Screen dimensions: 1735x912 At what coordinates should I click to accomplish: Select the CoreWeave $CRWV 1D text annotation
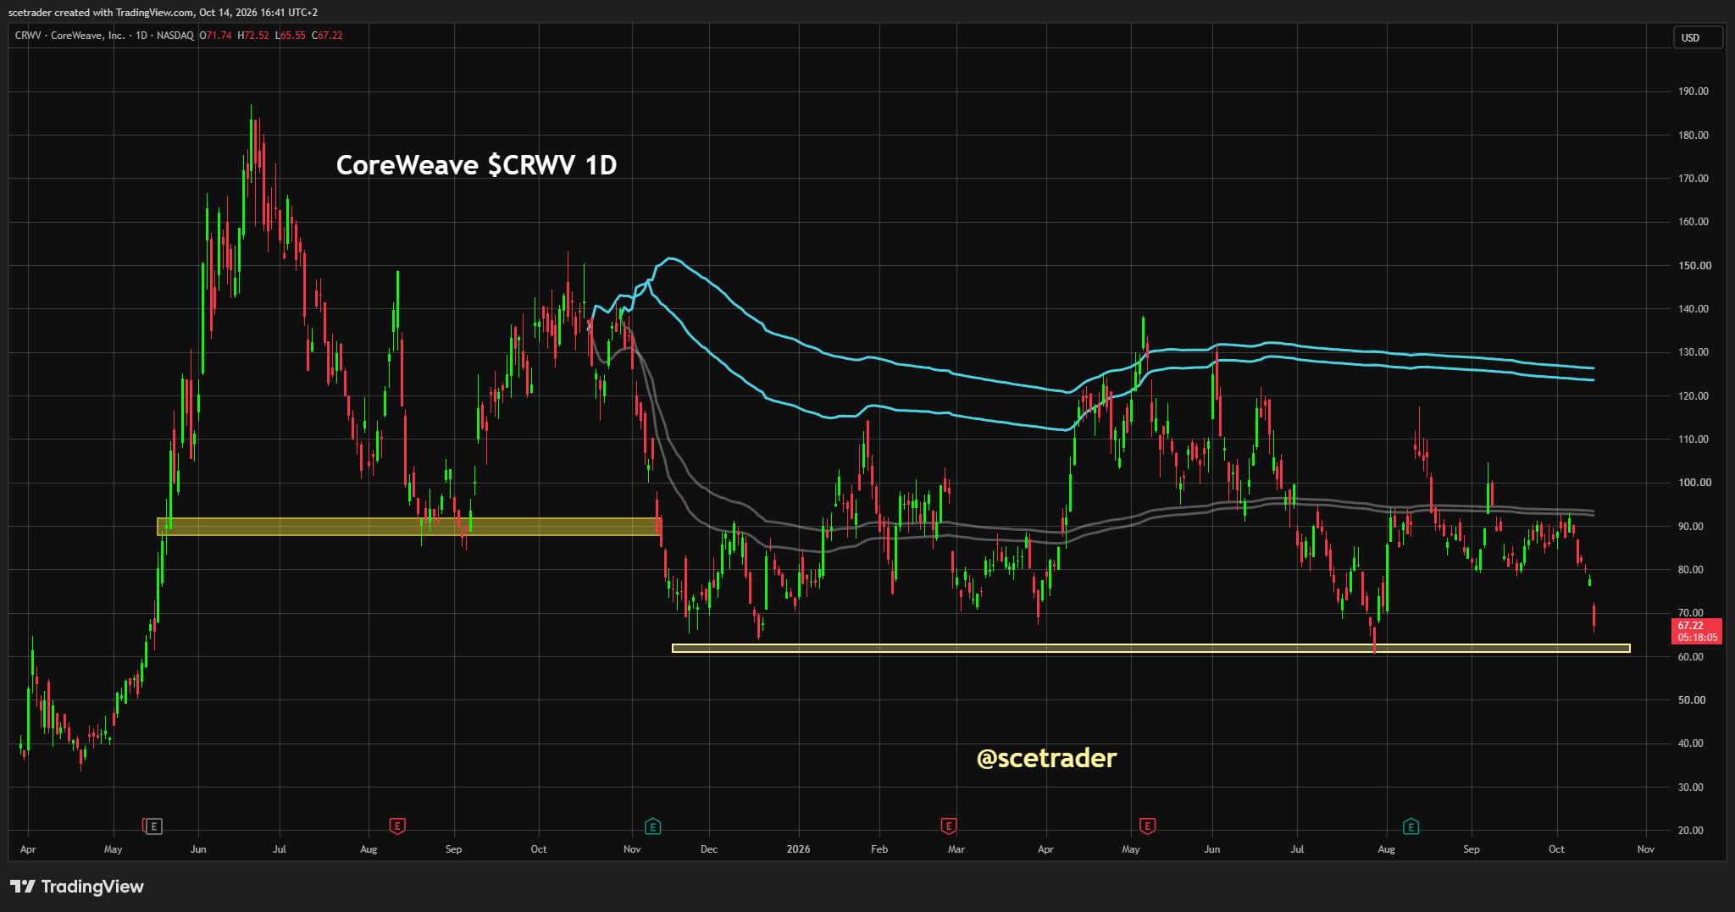[x=476, y=164]
